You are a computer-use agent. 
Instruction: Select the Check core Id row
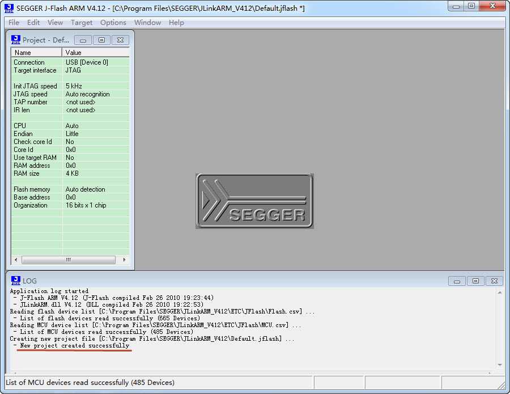(x=70, y=142)
